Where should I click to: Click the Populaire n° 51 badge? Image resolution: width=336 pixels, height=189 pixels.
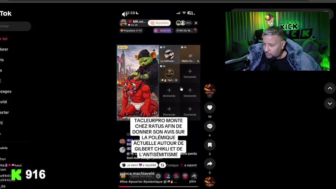(x=131, y=31)
